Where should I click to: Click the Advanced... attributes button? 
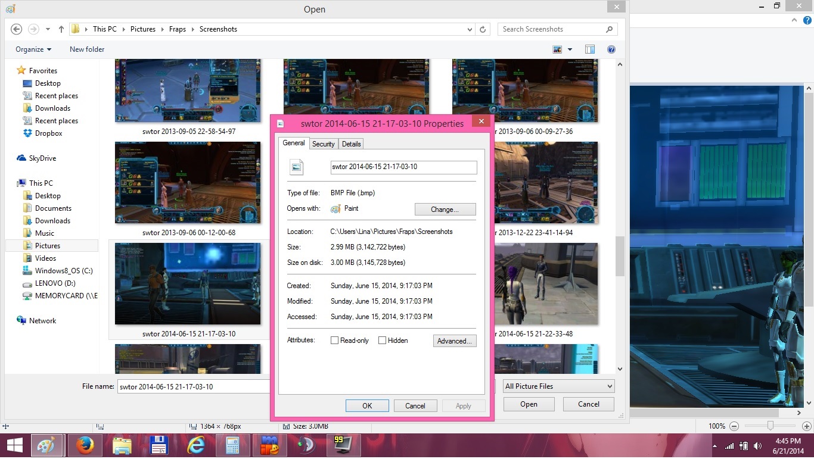click(455, 341)
